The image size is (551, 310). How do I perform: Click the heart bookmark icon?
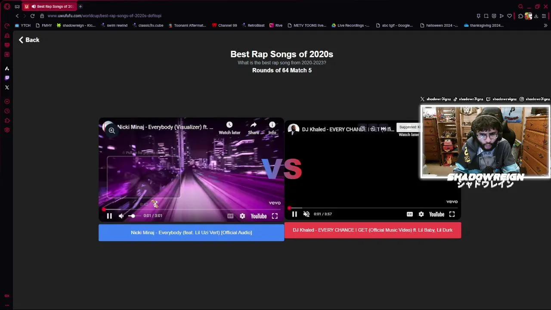(509, 16)
